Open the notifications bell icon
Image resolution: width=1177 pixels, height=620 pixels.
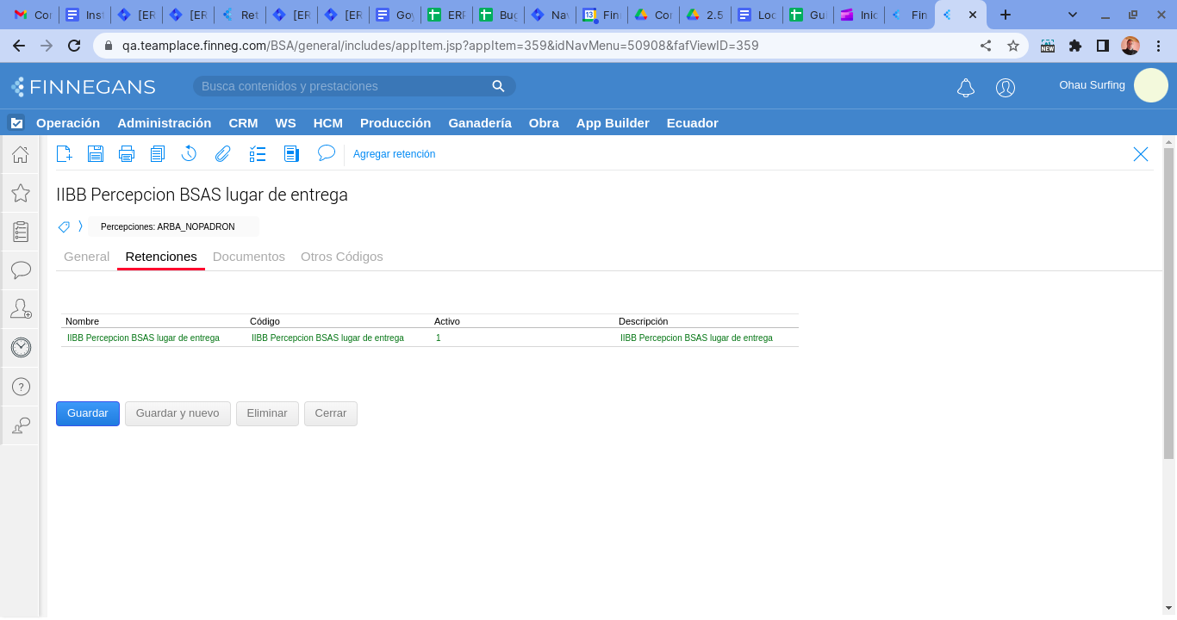pos(966,88)
